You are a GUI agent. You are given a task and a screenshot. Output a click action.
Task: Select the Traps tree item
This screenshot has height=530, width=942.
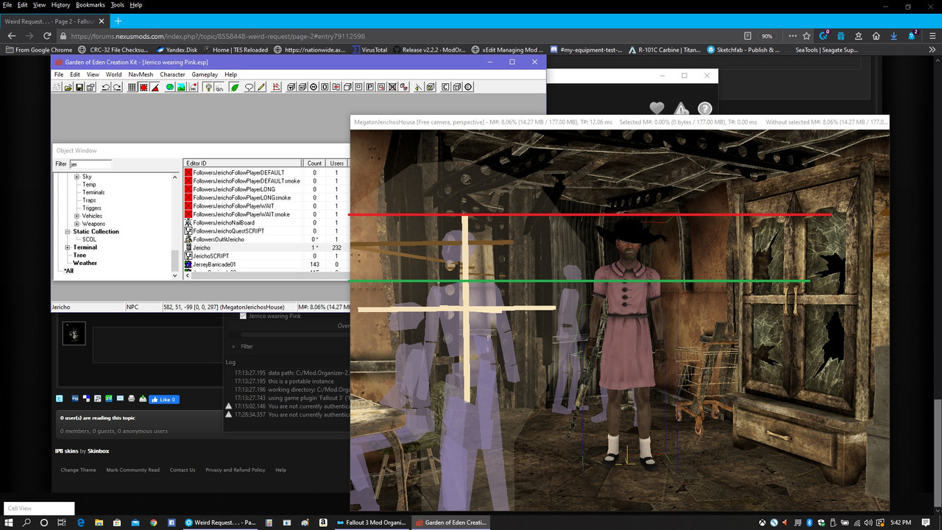89,200
